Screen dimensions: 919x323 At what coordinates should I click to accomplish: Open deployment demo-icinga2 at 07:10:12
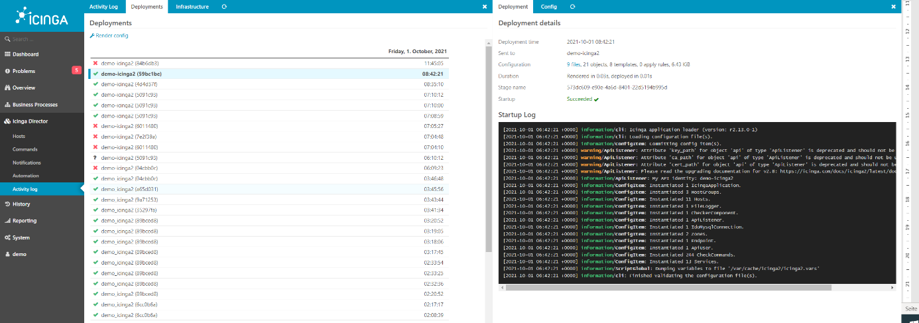coord(268,95)
